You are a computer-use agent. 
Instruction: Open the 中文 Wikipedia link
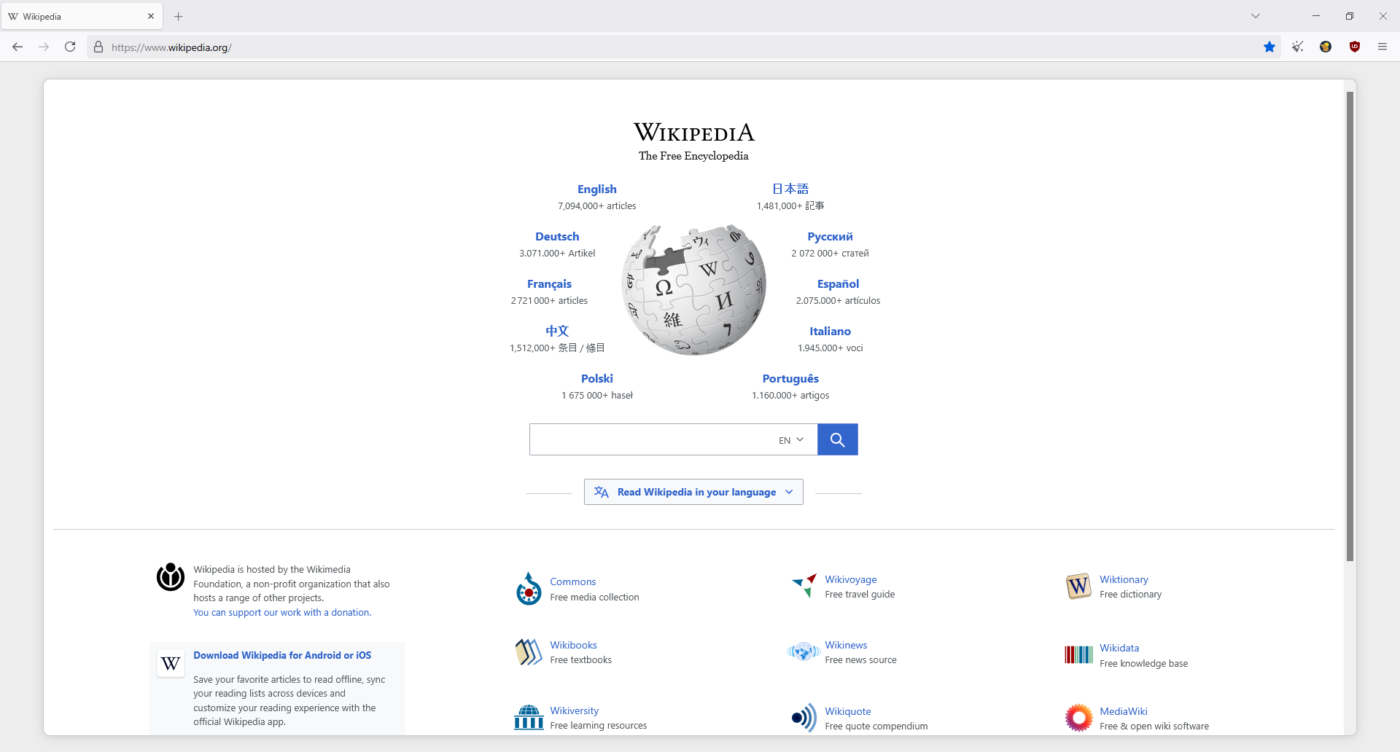557,331
